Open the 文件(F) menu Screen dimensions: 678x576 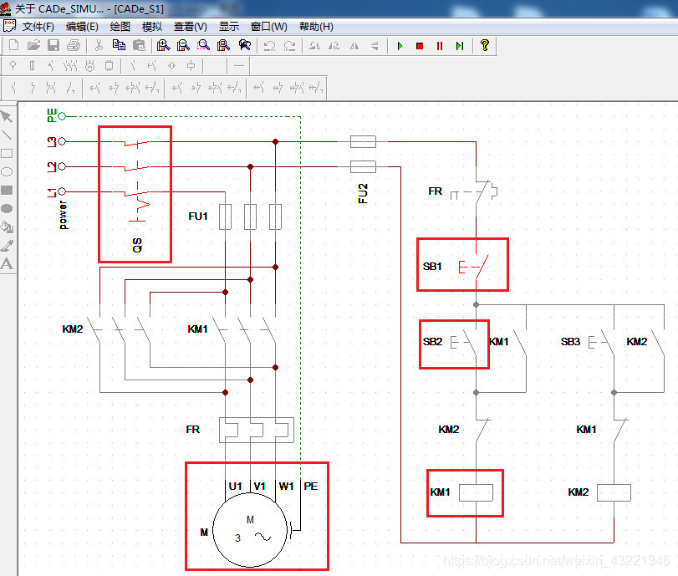[x=38, y=27]
